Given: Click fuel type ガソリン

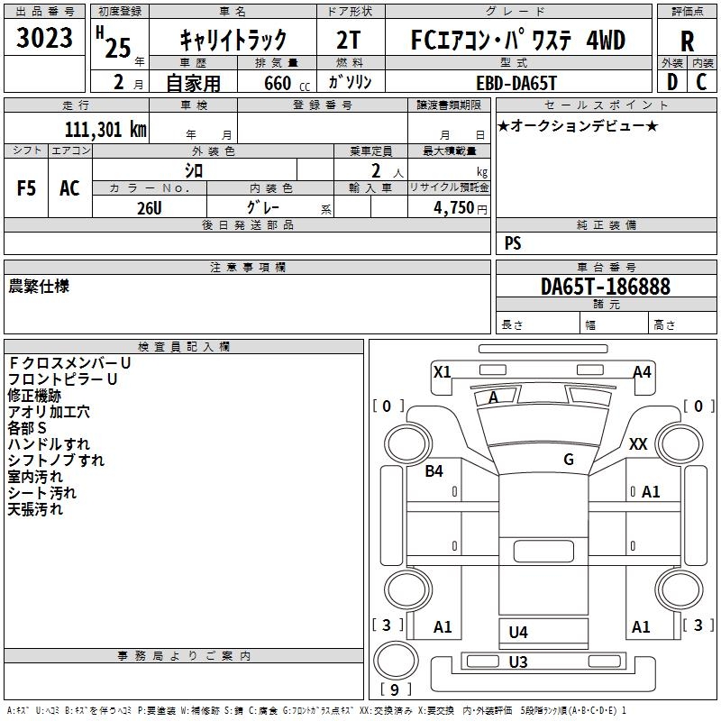Looking at the screenshot, I should coord(350,82).
